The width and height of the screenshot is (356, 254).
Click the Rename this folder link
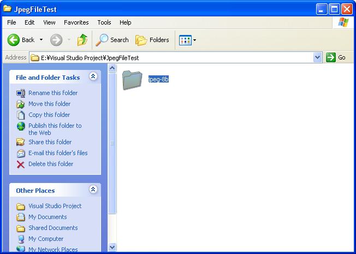pyautogui.click(x=53, y=93)
